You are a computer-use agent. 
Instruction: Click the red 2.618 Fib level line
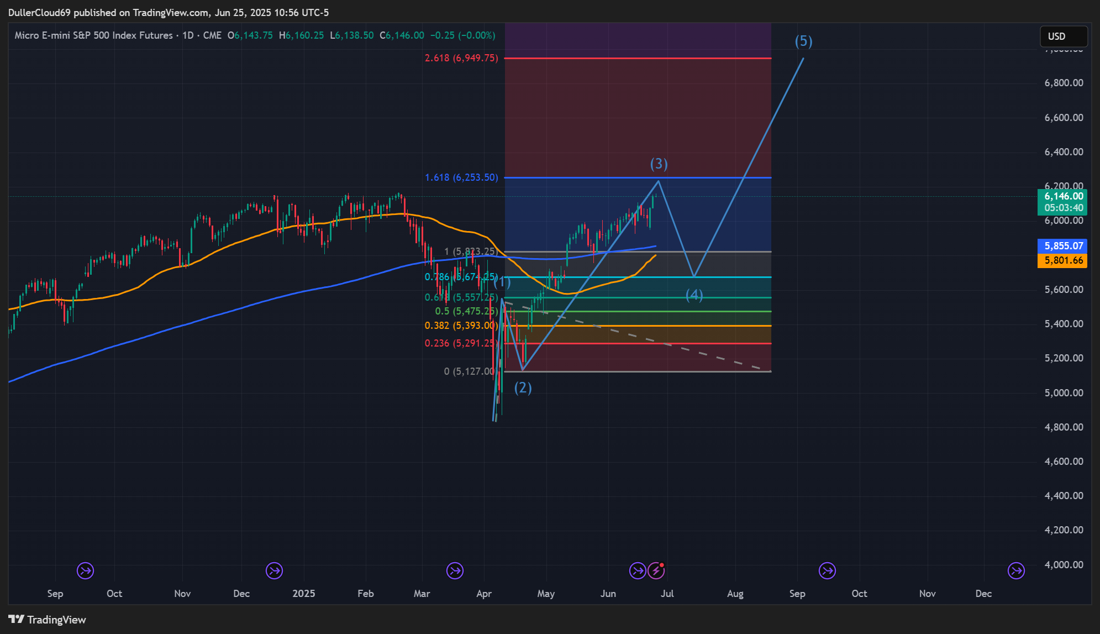point(638,58)
